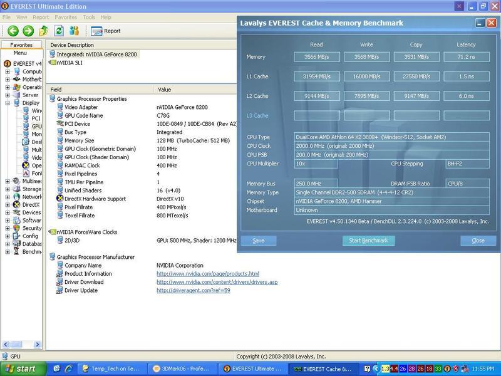Open the Windows start button

coord(23,369)
